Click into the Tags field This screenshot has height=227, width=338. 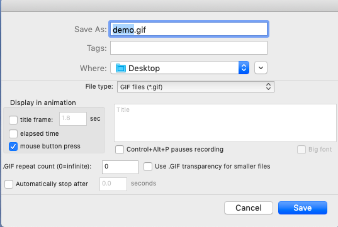point(189,48)
